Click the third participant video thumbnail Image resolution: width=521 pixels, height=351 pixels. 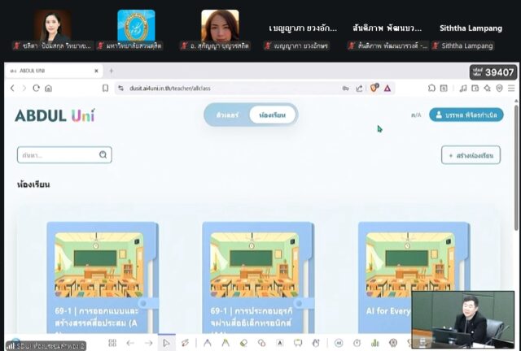(x=220, y=25)
